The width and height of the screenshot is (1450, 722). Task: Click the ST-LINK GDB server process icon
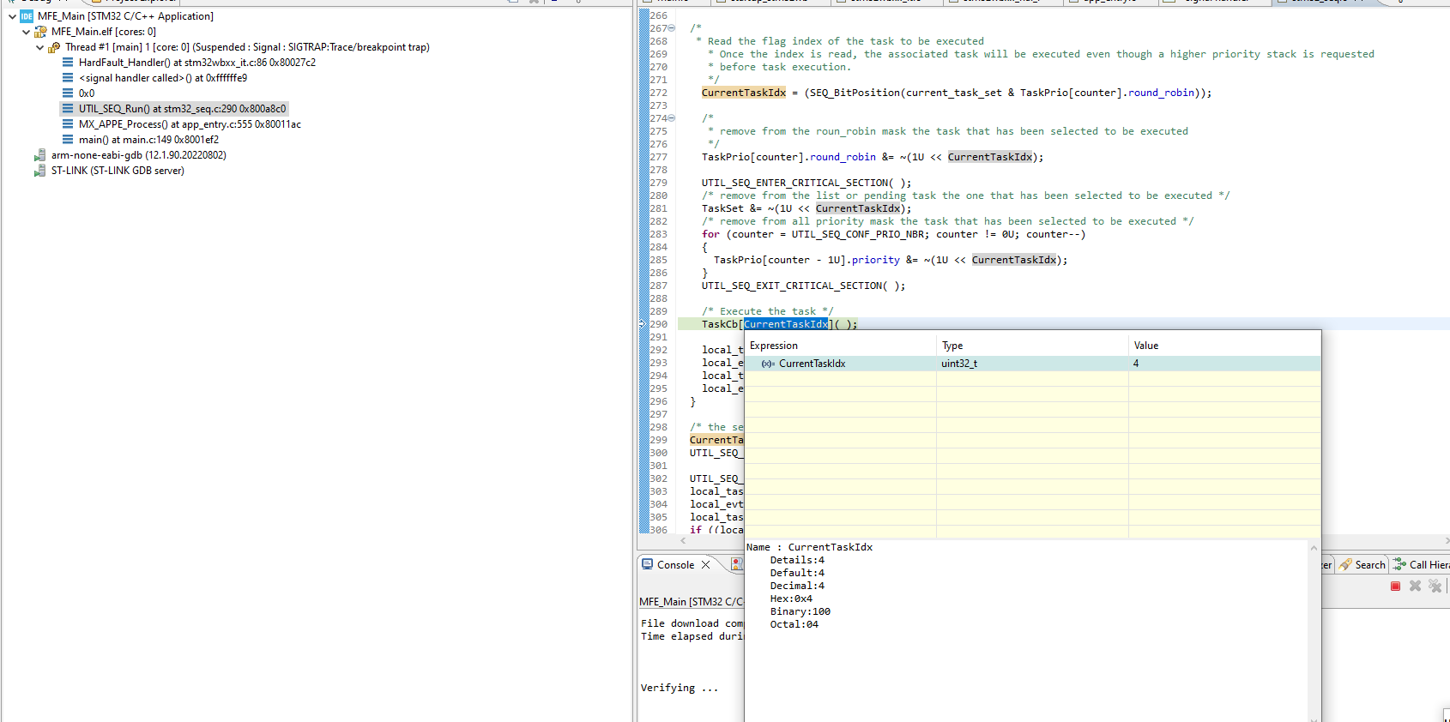click(39, 171)
